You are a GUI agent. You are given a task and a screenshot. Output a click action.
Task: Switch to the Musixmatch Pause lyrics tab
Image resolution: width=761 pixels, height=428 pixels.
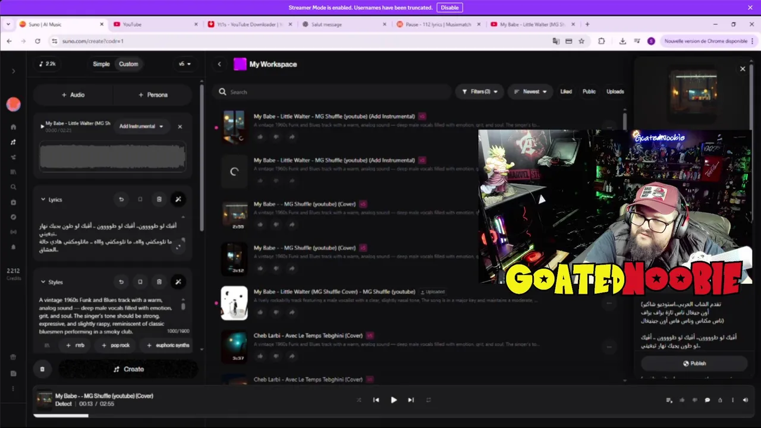438,24
